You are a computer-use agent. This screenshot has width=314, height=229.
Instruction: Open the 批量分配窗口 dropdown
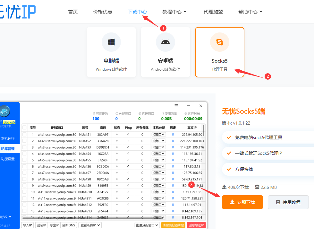pos(147,225)
